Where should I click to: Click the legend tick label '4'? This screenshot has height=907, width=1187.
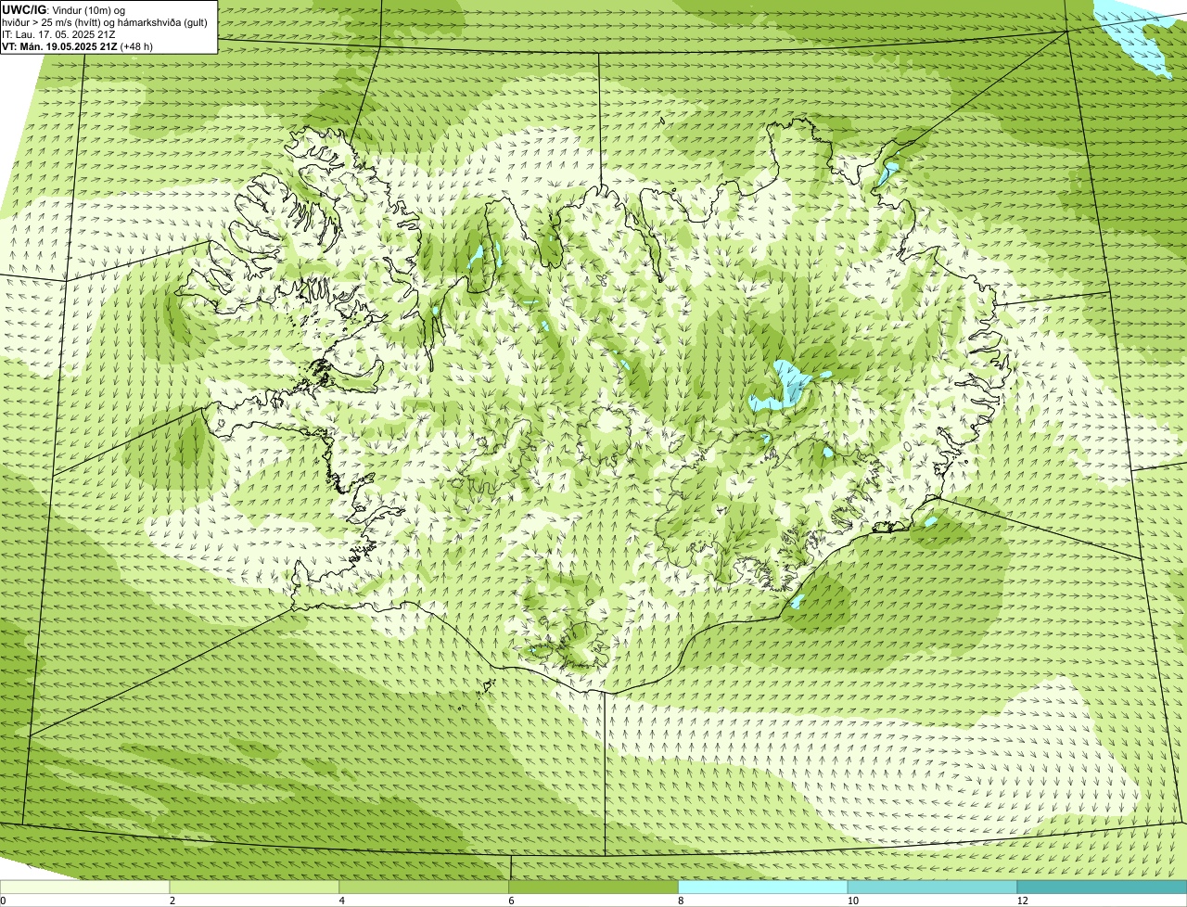click(x=342, y=901)
